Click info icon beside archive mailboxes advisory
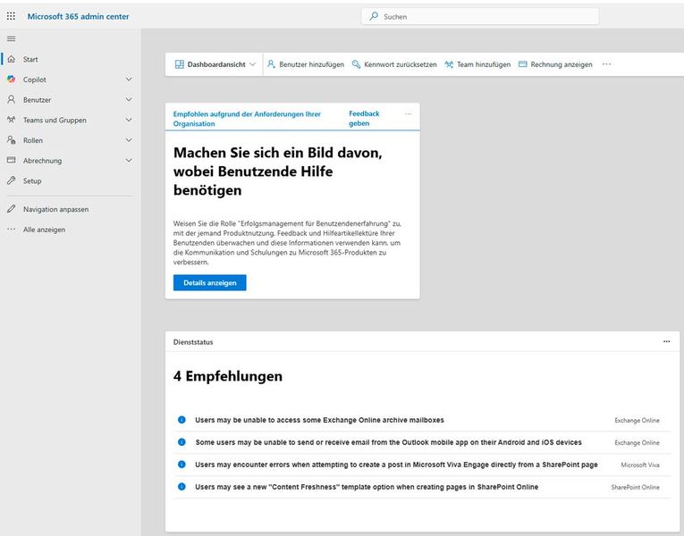The width and height of the screenshot is (684, 536). coord(182,420)
